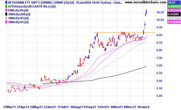Click the 27Apr23 date axis label

click(x=23, y=107)
